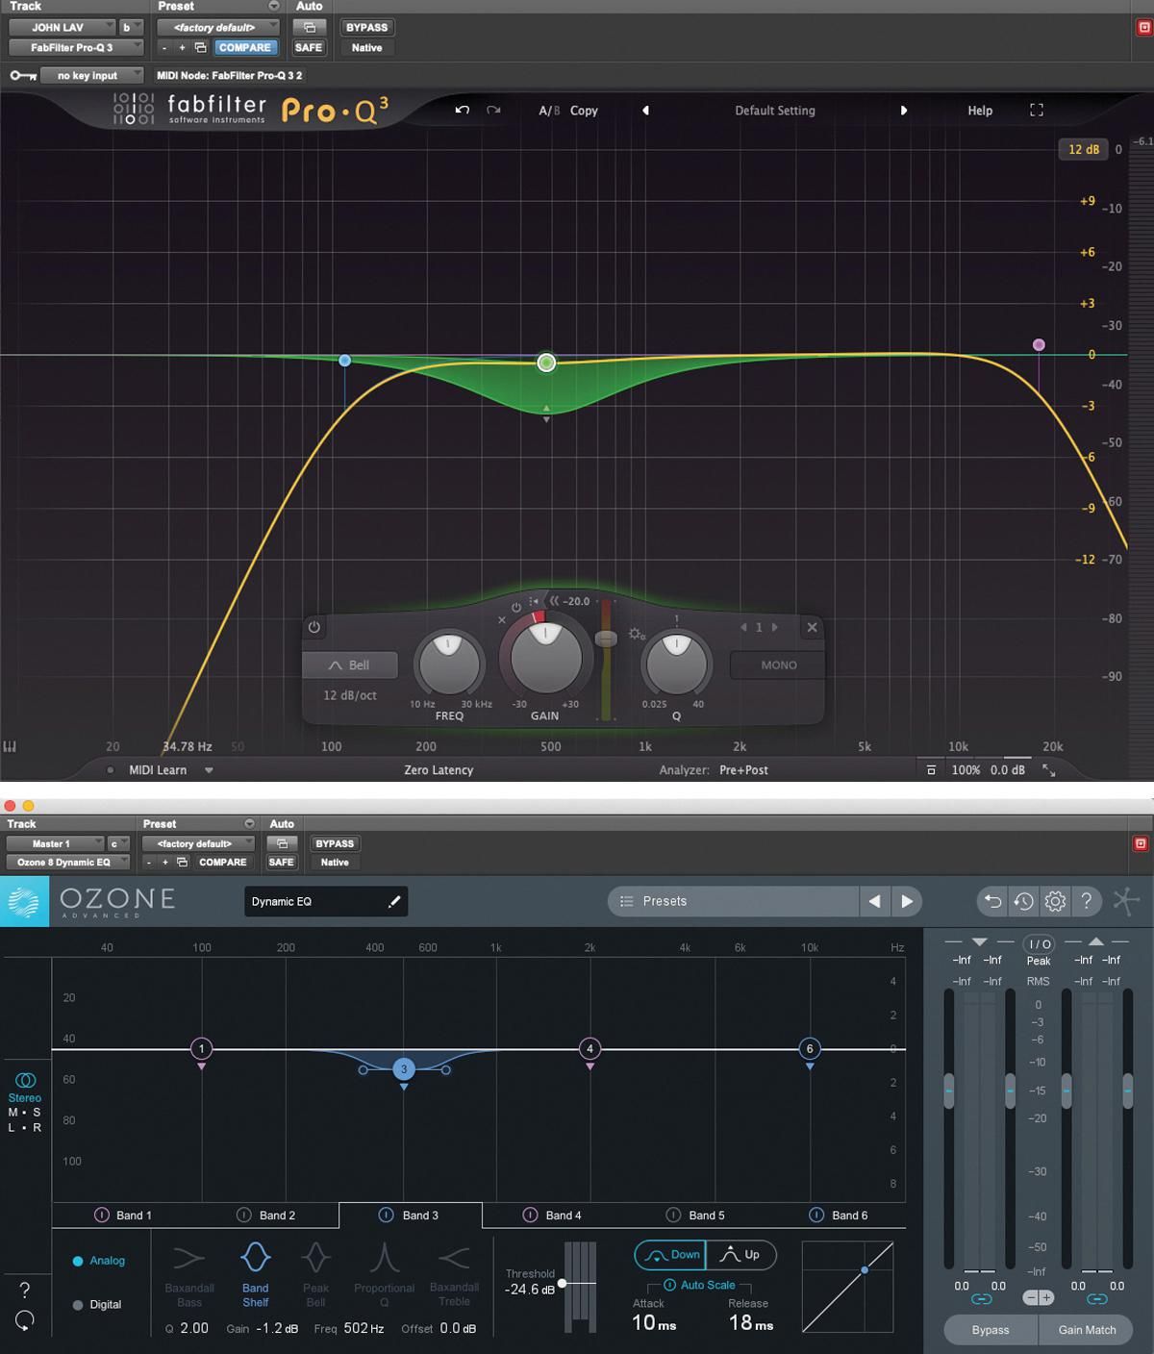The width and height of the screenshot is (1154, 1354).
Task: Switch to Band 6 tab
Action: coord(839,1216)
